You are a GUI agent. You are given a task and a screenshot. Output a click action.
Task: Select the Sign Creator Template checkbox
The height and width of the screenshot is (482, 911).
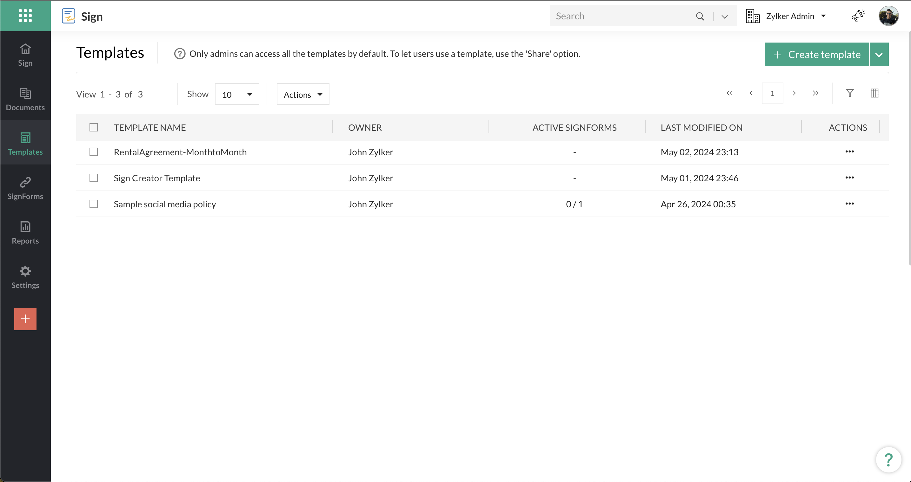click(93, 178)
